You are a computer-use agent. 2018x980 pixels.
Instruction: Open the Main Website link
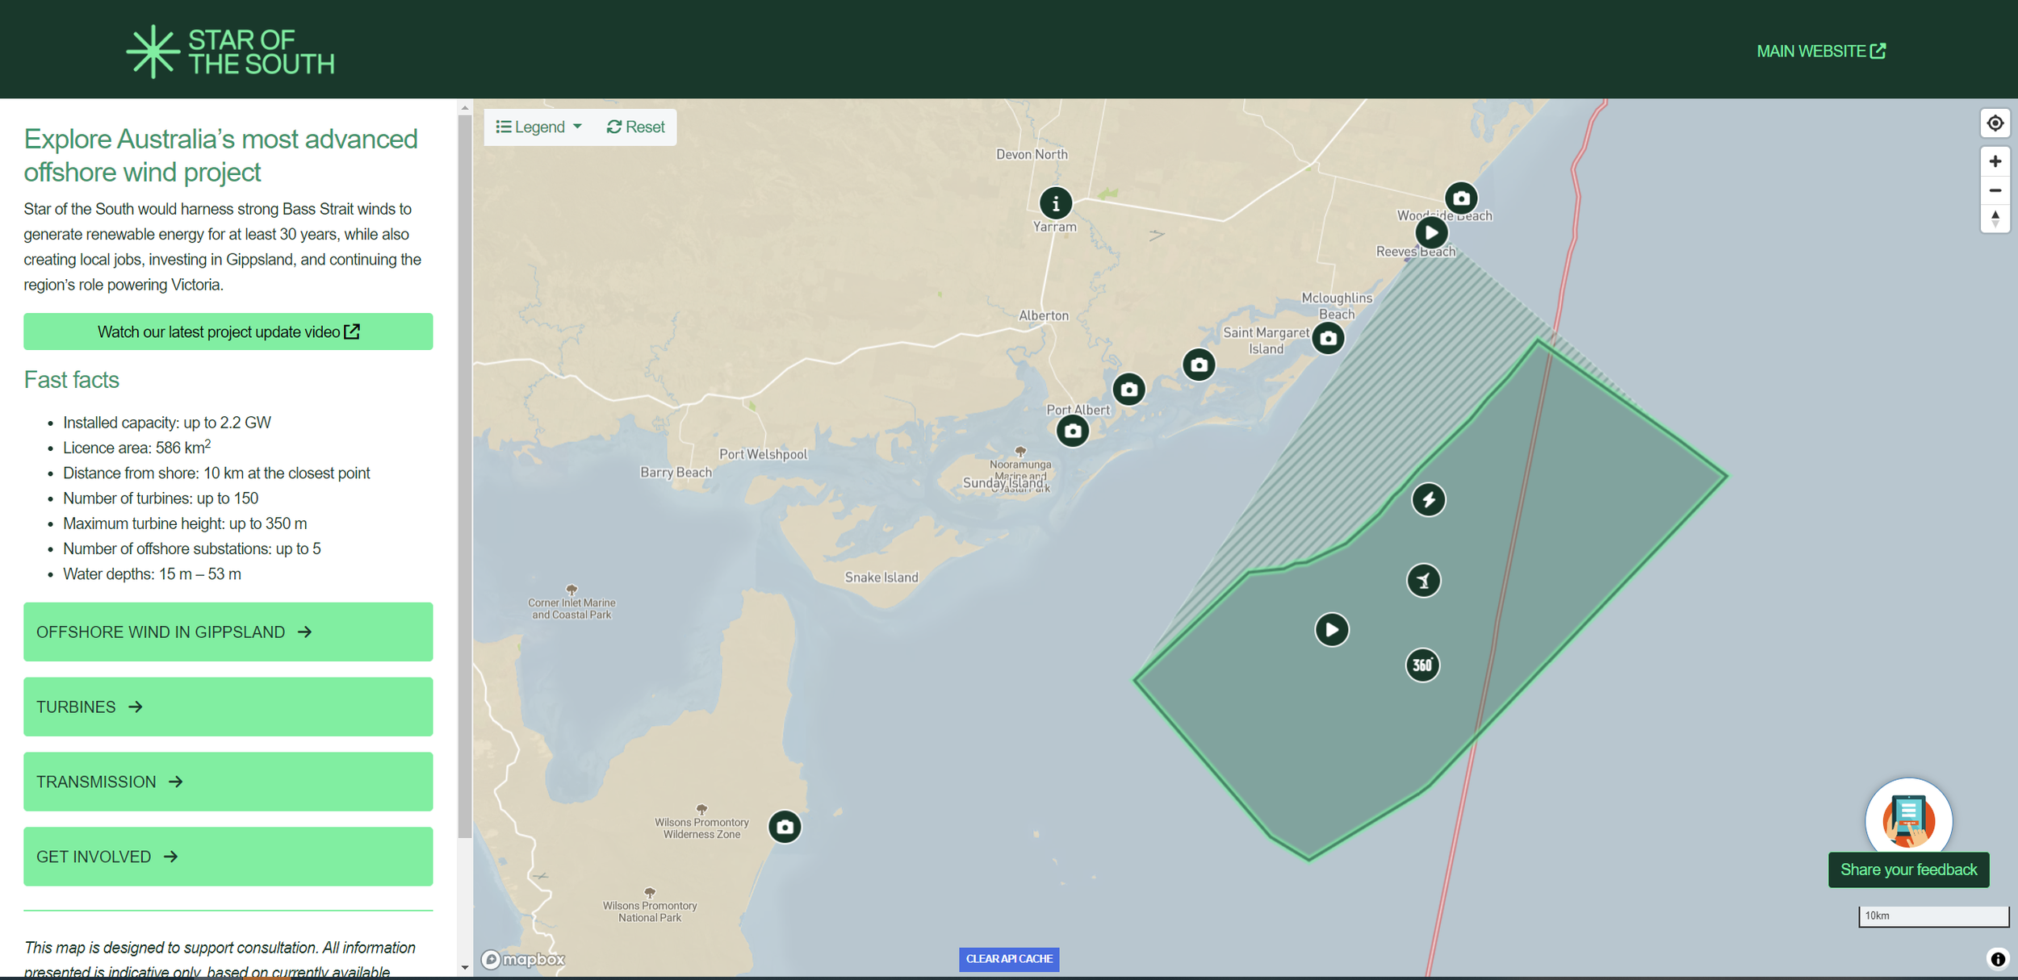pyautogui.click(x=1820, y=52)
